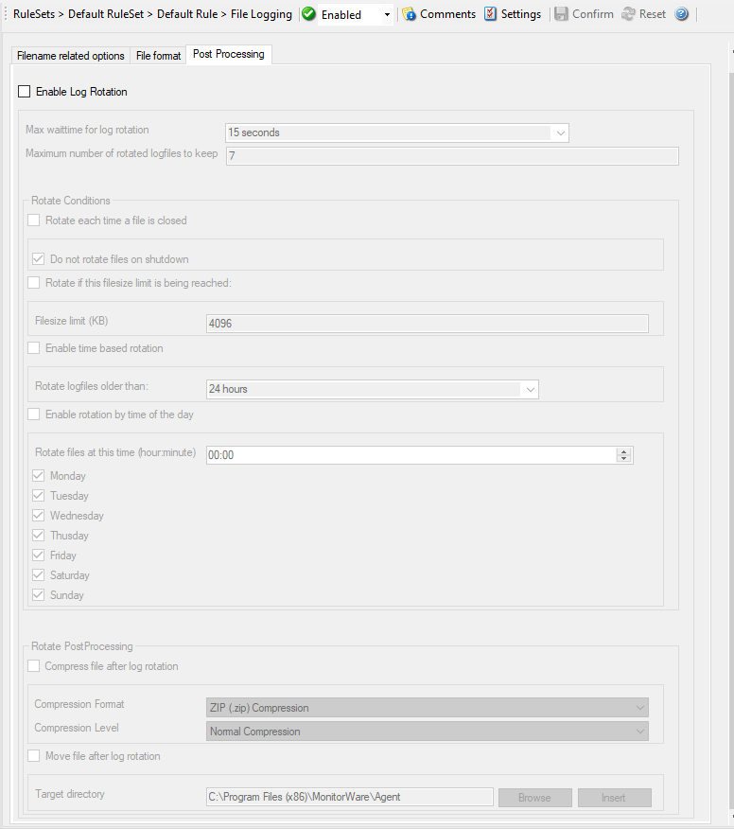The image size is (734, 829).
Task: Open Settings via the checklist icon
Action: [x=490, y=14]
